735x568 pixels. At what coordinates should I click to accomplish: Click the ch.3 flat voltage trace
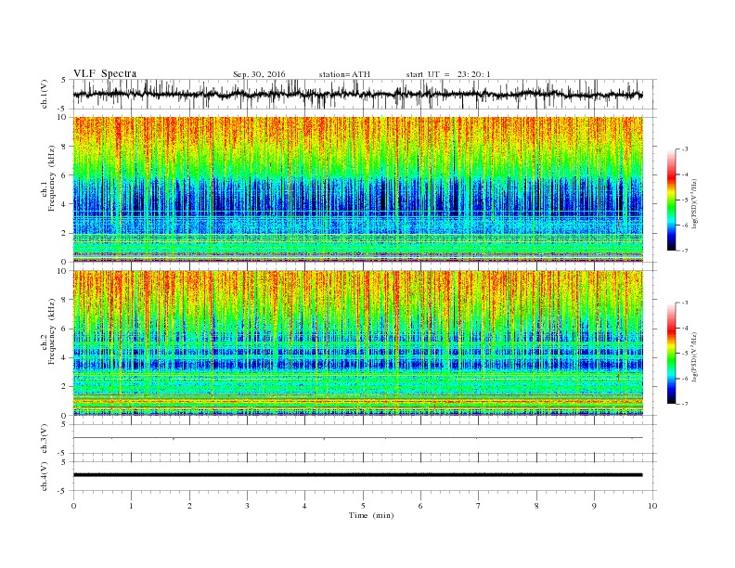(358, 438)
